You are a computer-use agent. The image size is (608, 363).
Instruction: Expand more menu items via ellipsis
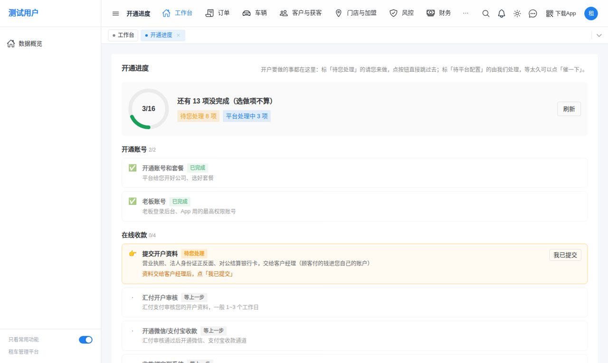[x=465, y=13]
